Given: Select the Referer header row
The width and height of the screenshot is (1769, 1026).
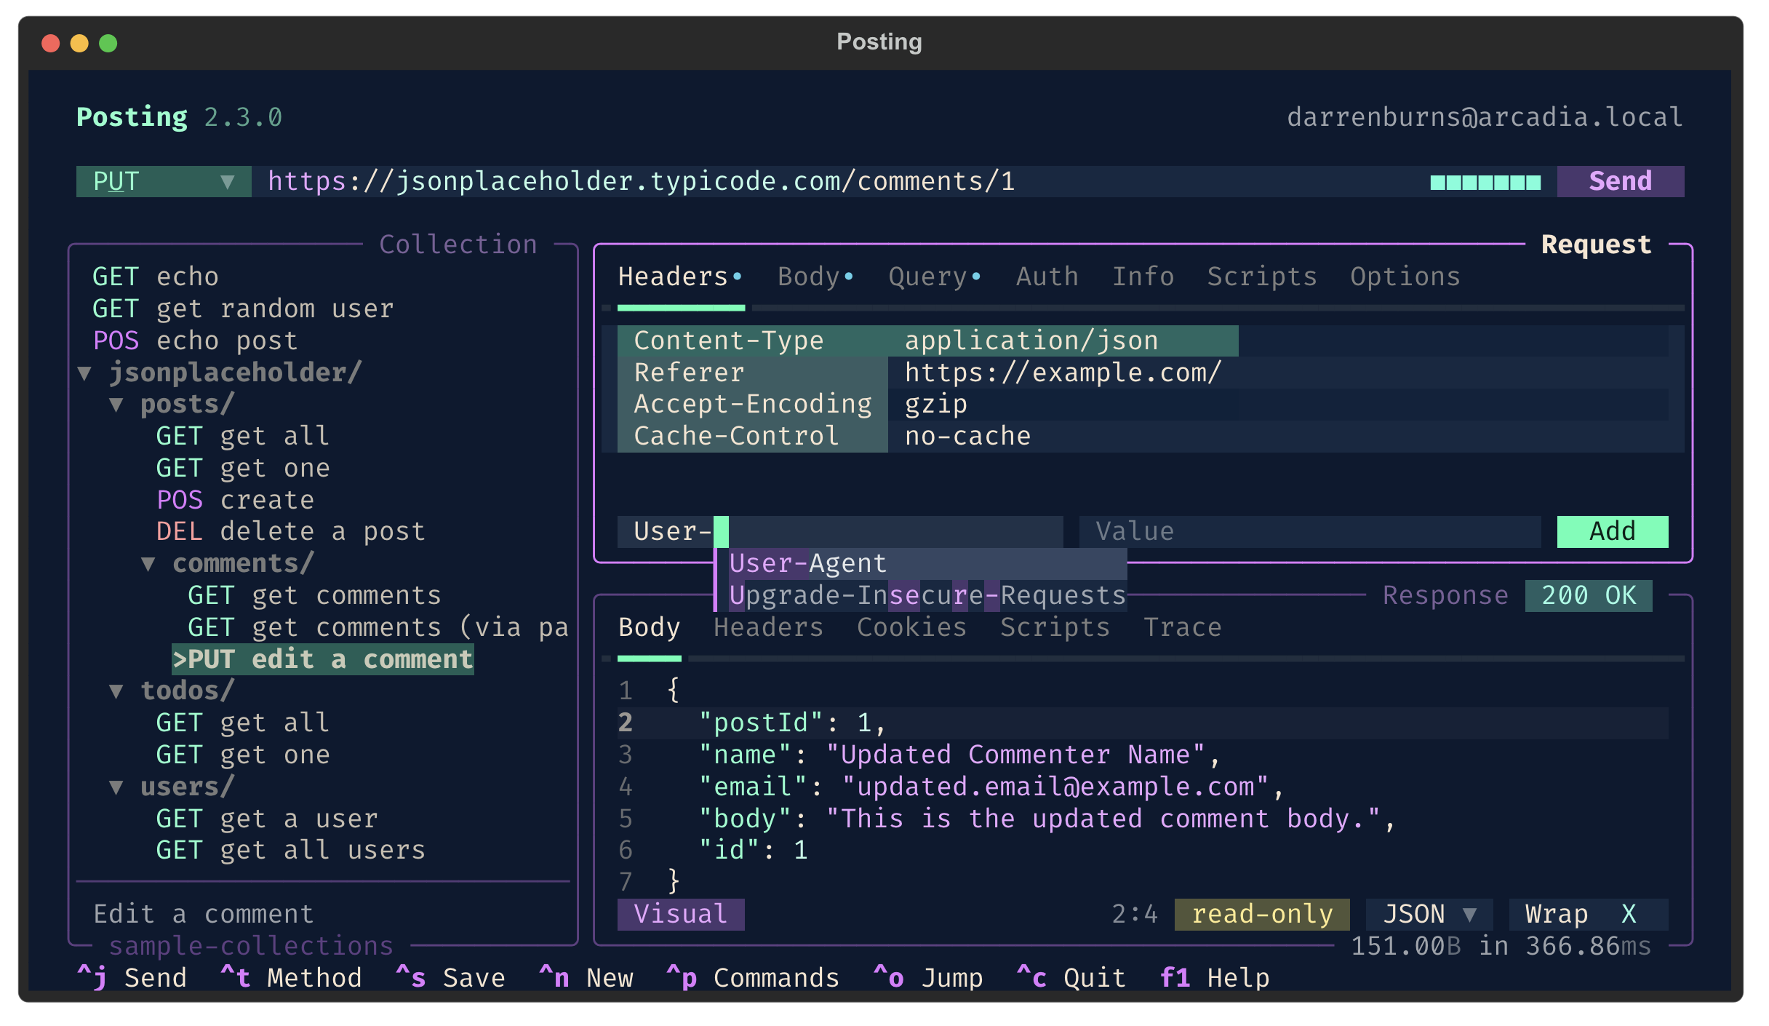Looking at the screenshot, I should coord(1143,373).
